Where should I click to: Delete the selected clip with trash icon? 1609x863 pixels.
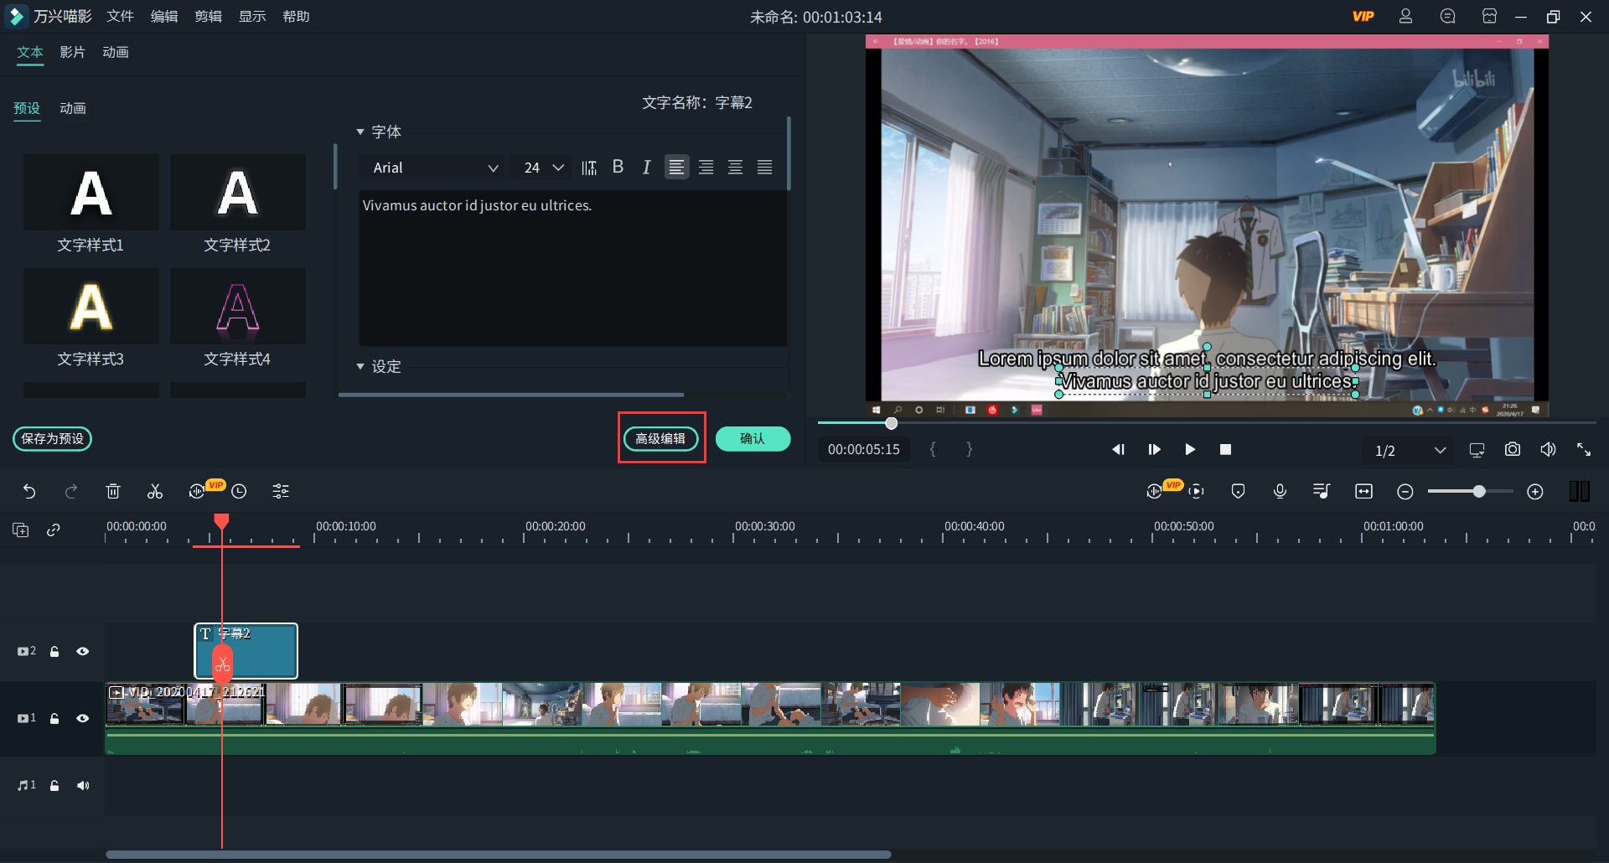click(x=113, y=492)
